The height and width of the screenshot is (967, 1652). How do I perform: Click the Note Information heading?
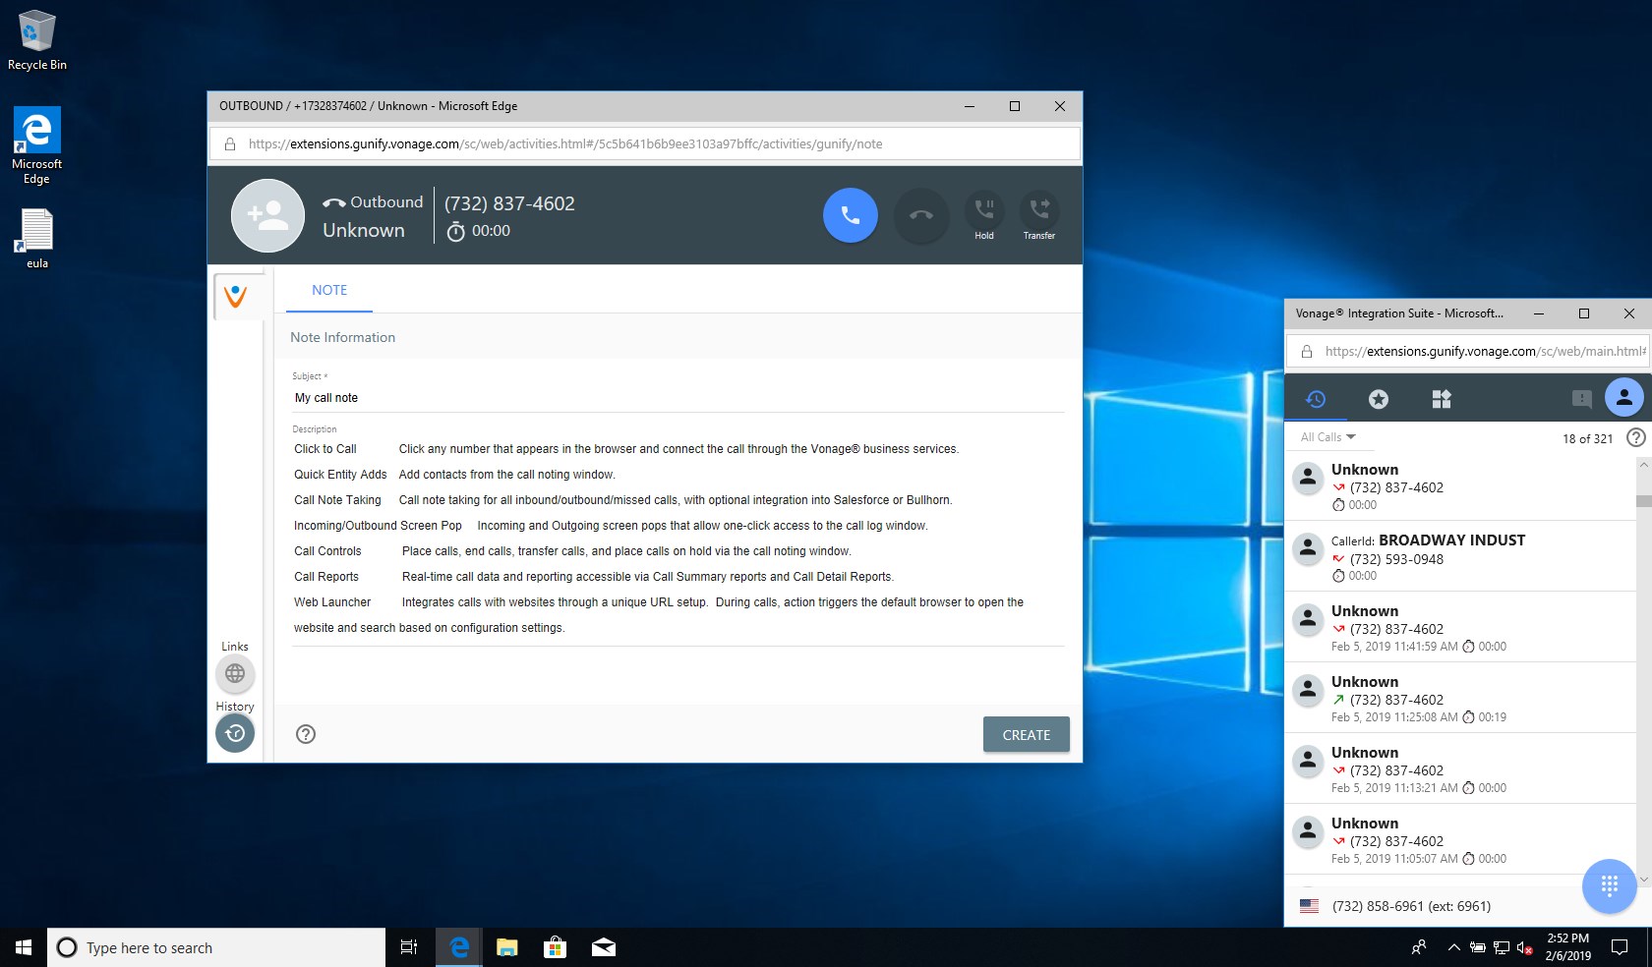[x=342, y=337]
